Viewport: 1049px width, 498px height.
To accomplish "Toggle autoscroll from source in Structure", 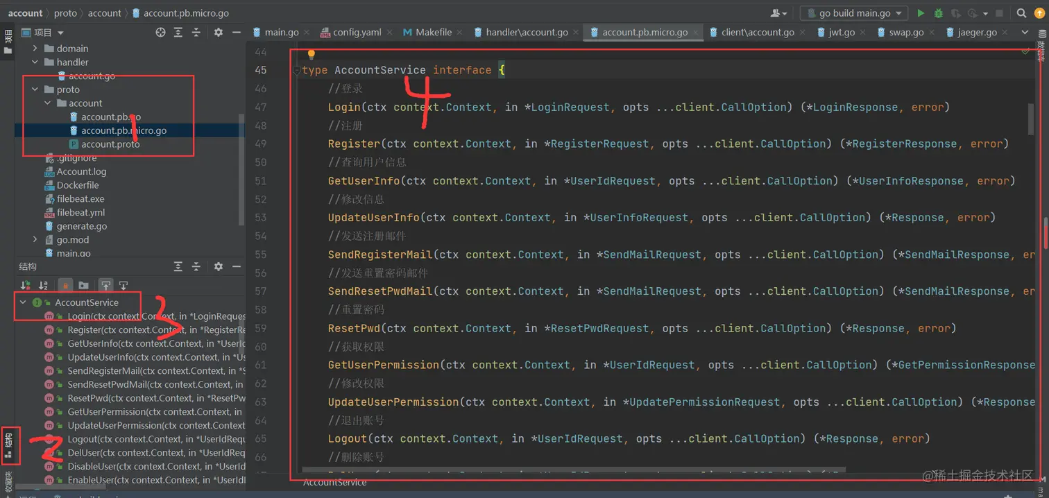I will (x=123, y=285).
